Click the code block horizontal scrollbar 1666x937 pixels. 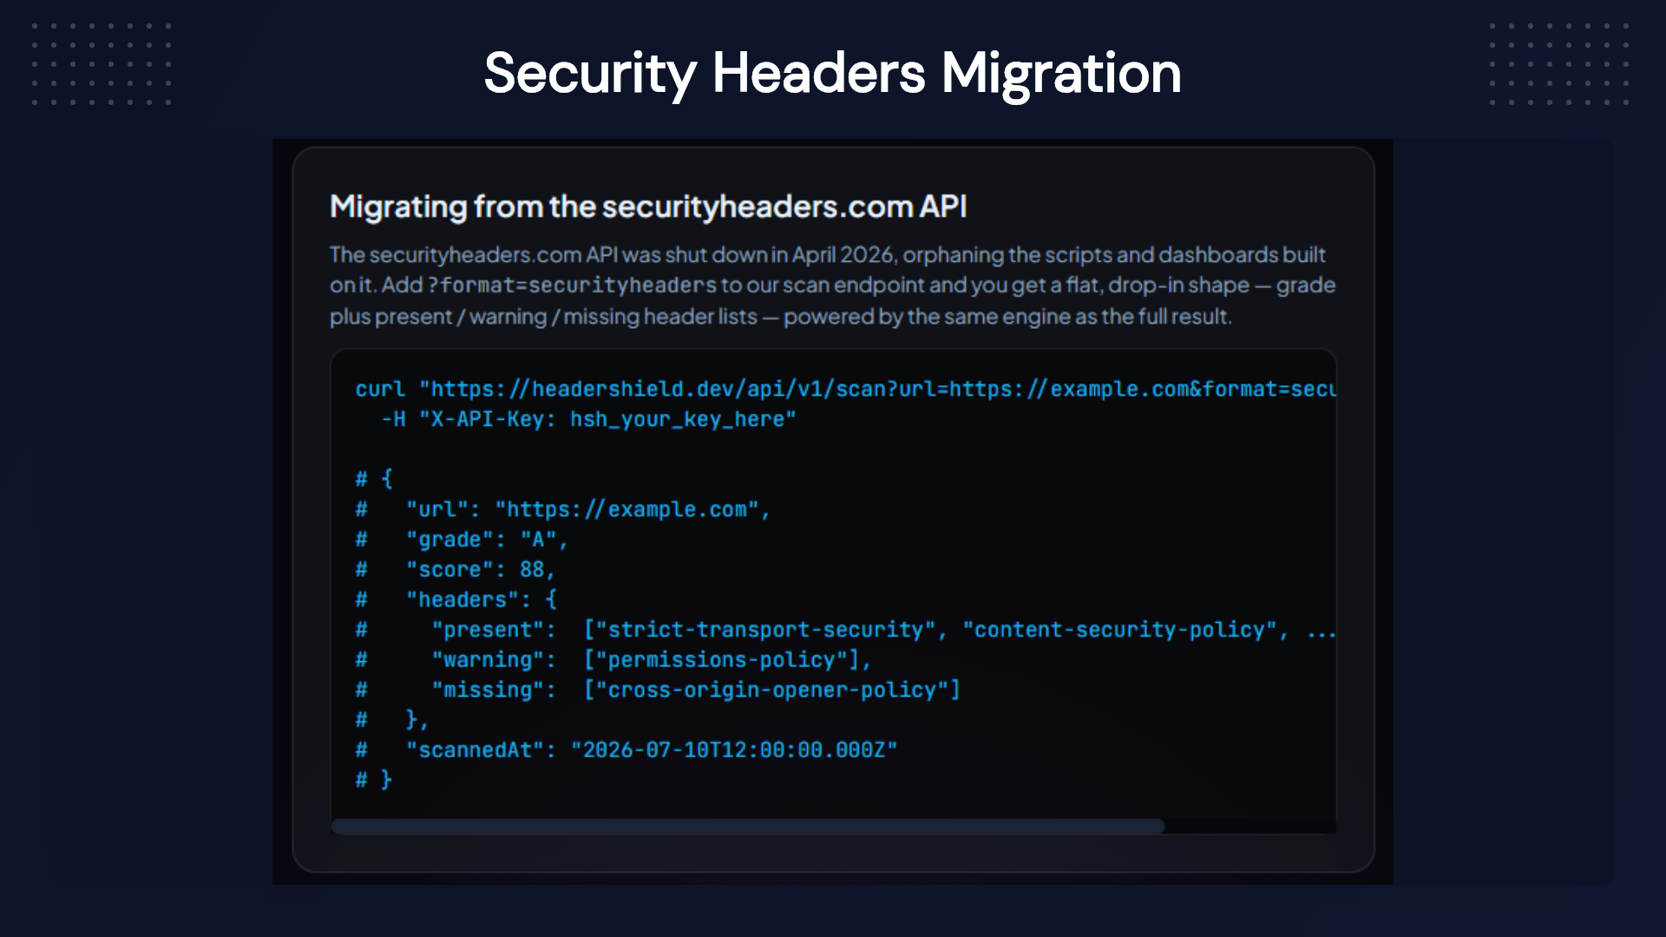pos(747,826)
